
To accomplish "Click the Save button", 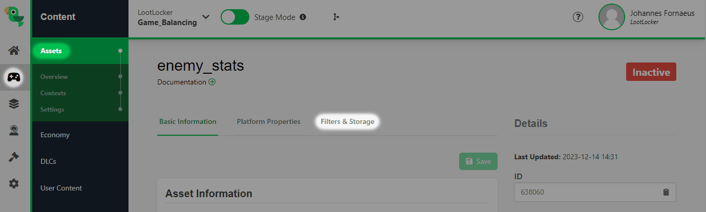I will pos(478,161).
